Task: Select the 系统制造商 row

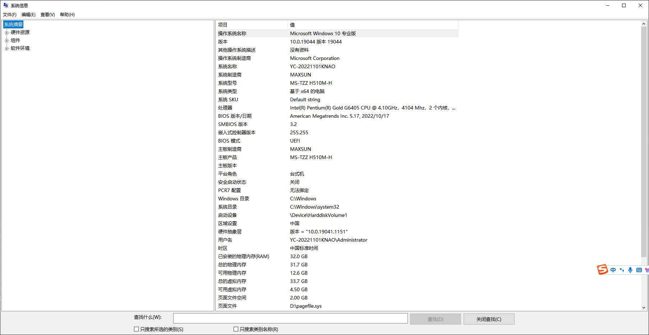Action: click(x=337, y=75)
